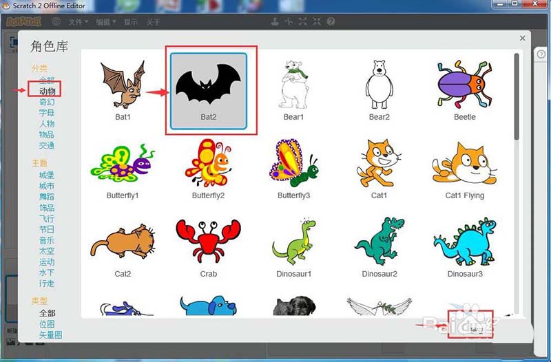Viewport: 551px width, 362px height.
Task: Filter by 动物 category
Action: point(47,91)
